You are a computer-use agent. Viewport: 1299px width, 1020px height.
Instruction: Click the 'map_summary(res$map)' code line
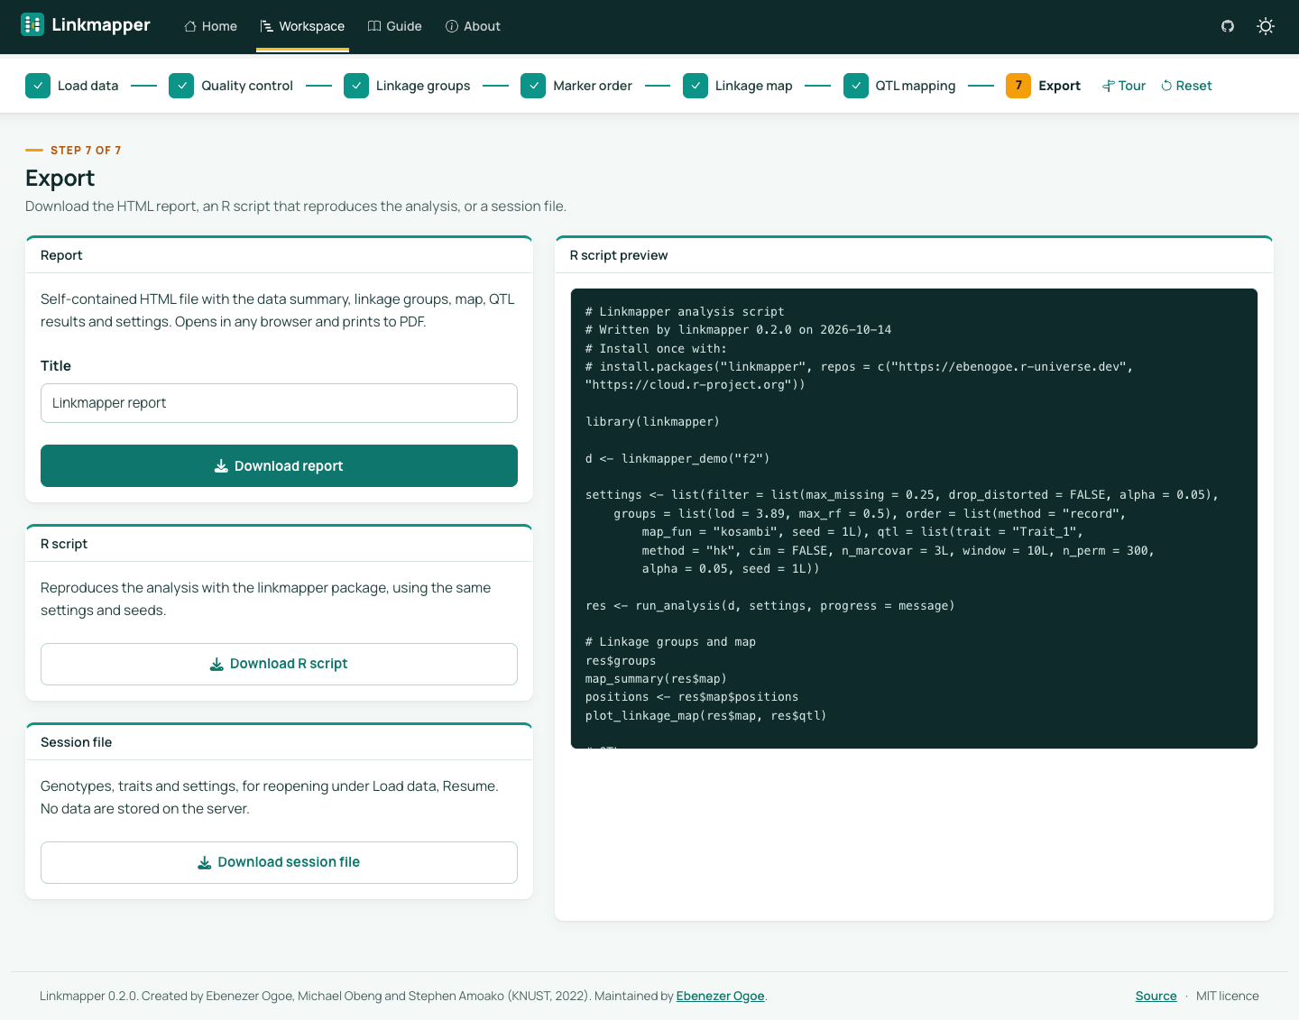tap(656, 679)
